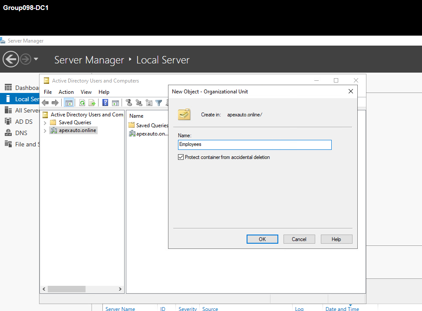
Task: Click the Refresh toolbar icon
Action: coord(82,103)
